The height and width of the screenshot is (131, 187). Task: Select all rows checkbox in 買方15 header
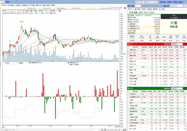[128, 47]
